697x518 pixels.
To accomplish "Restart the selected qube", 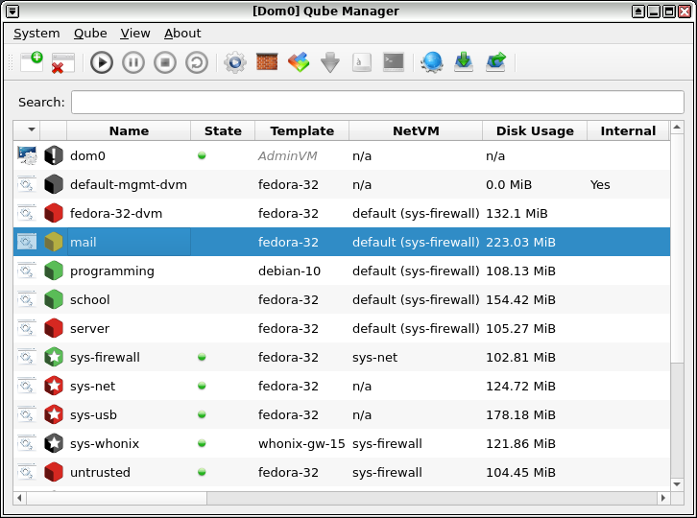I will (x=196, y=63).
